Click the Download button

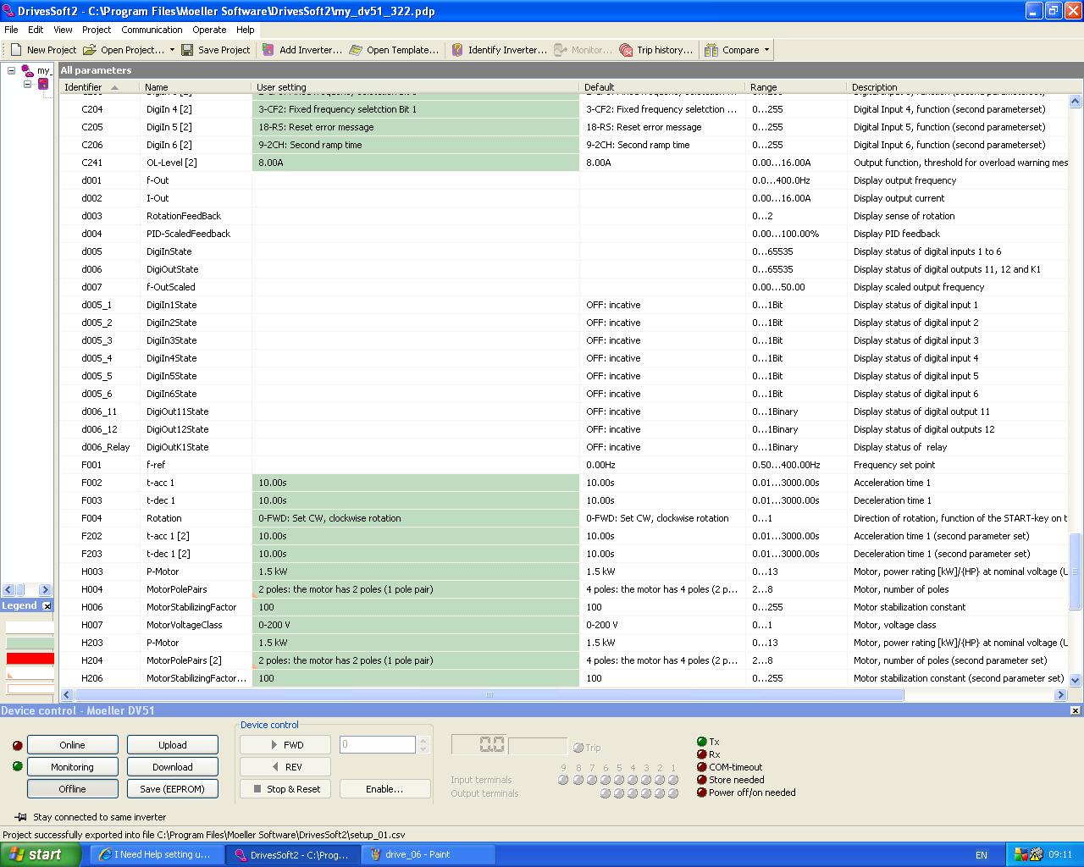click(x=173, y=767)
